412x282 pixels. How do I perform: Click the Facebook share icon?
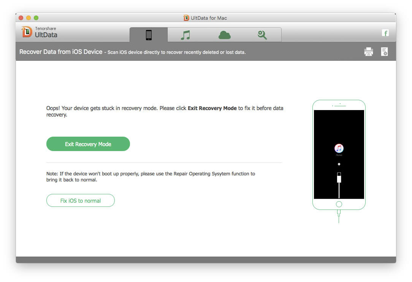(x=385, y=33)
